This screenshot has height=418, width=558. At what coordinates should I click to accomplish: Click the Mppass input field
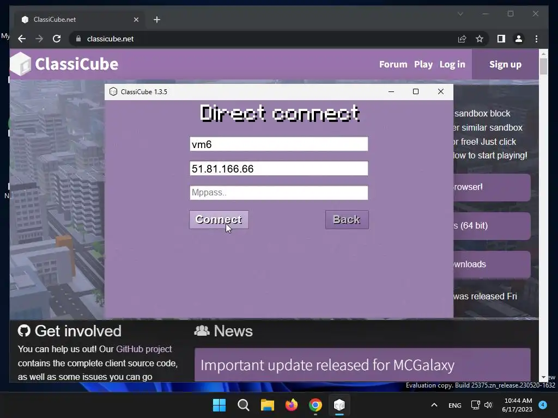point(278,193)
